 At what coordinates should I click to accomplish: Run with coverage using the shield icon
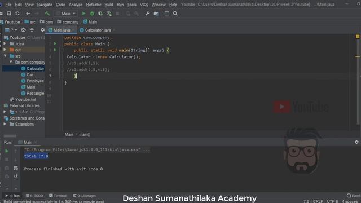pyautogui.click(x=100, y=14)
